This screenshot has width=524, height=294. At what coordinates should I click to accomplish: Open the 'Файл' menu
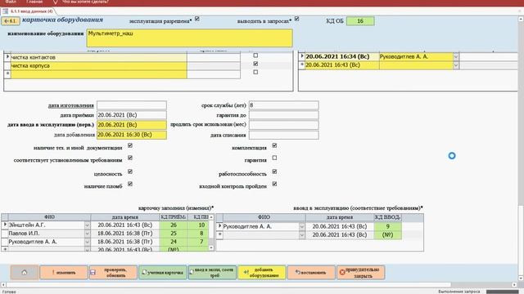(11, 2)
